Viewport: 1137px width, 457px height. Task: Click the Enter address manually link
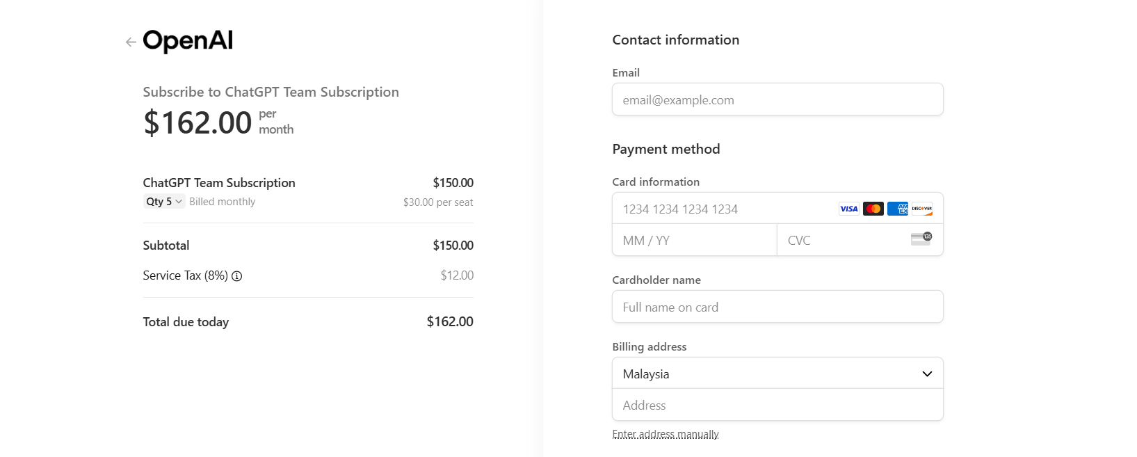coord(666,434)
